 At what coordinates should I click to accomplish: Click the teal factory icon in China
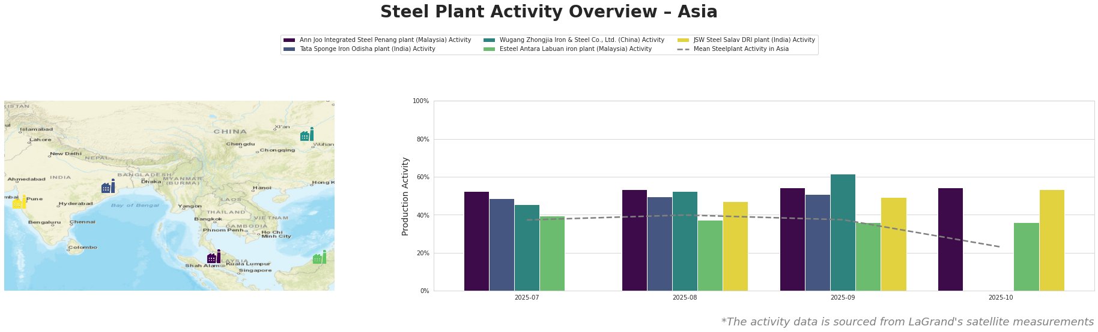click(x=307, y=134)
